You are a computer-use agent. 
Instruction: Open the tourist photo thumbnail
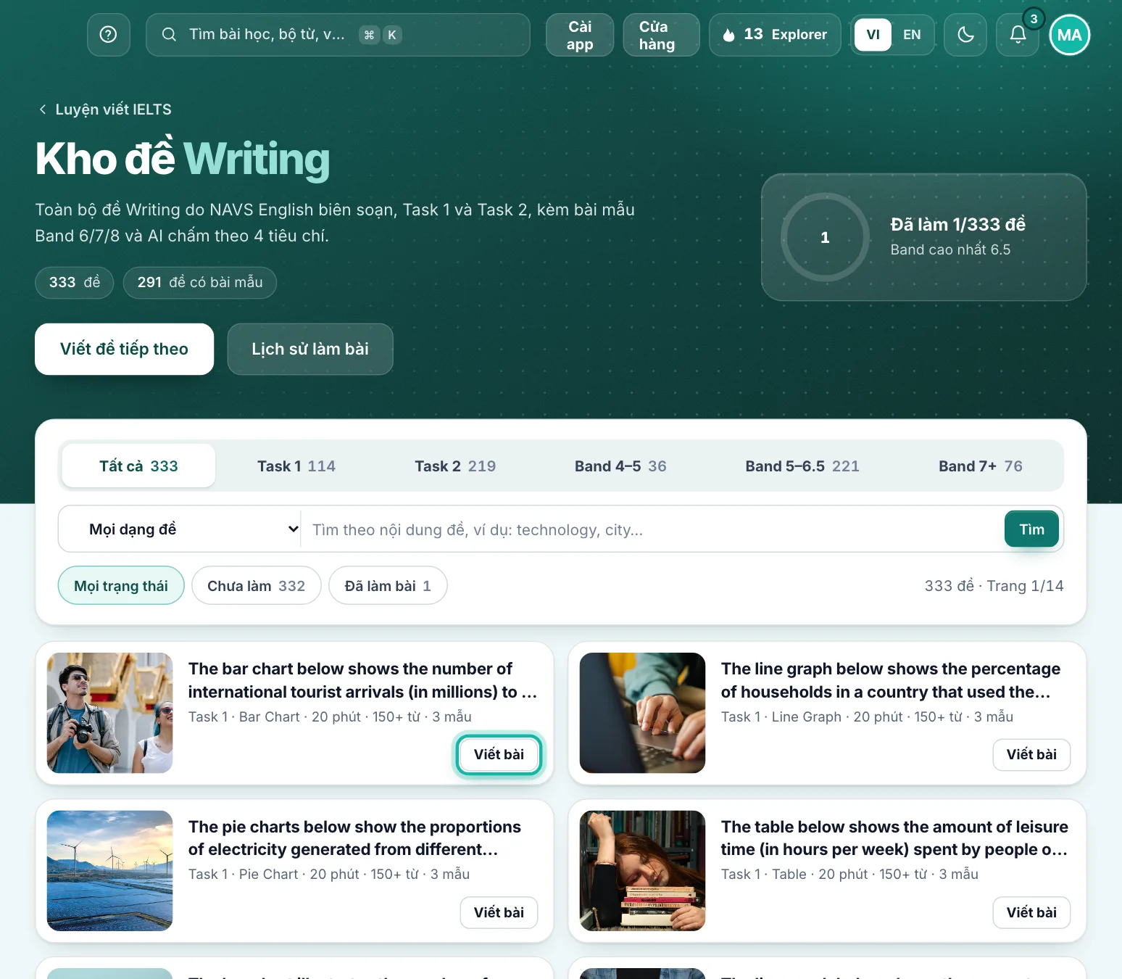point(110,713)
